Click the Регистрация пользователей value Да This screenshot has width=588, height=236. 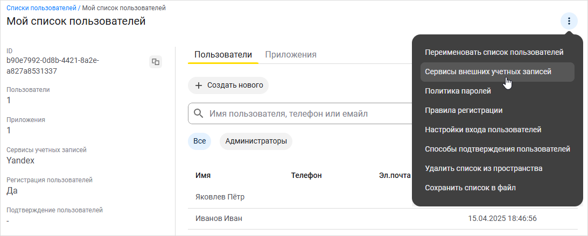pyautogui.click(x=12, y=191)
